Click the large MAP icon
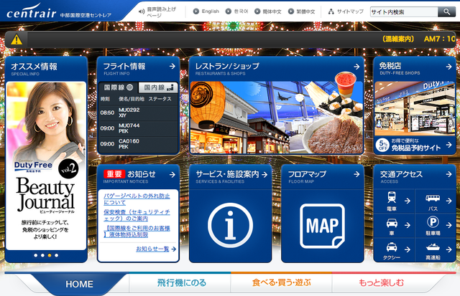Viewport: 460px width, 296px height. pyautogui.click(x=322, y=226)
